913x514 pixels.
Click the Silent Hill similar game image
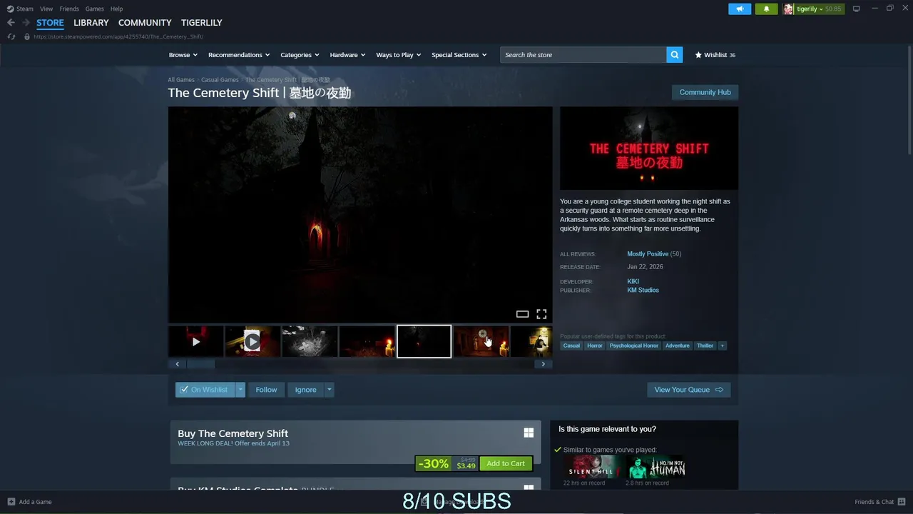(591, 467)
